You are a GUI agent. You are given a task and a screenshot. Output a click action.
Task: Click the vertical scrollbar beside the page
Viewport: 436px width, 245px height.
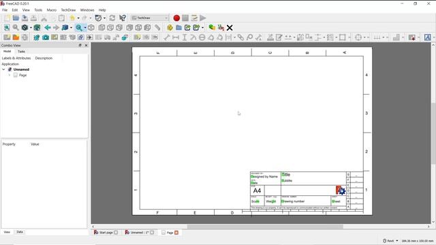[433, 133]
